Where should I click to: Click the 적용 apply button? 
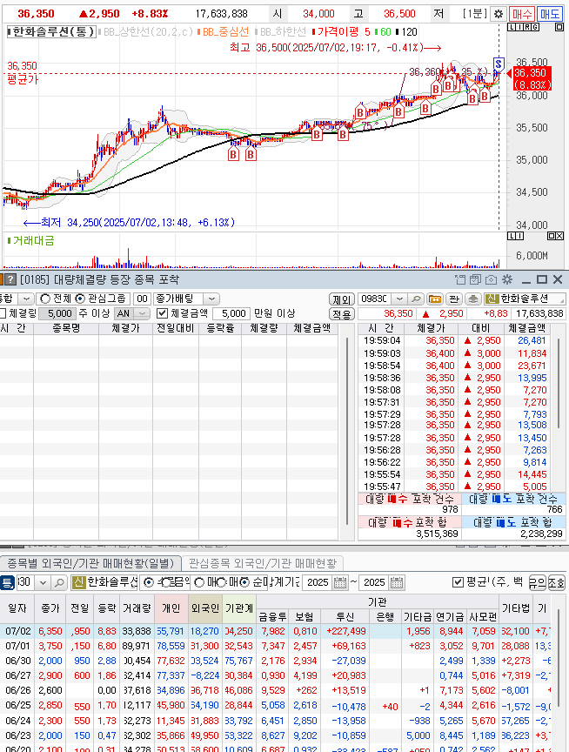(341, 314)
